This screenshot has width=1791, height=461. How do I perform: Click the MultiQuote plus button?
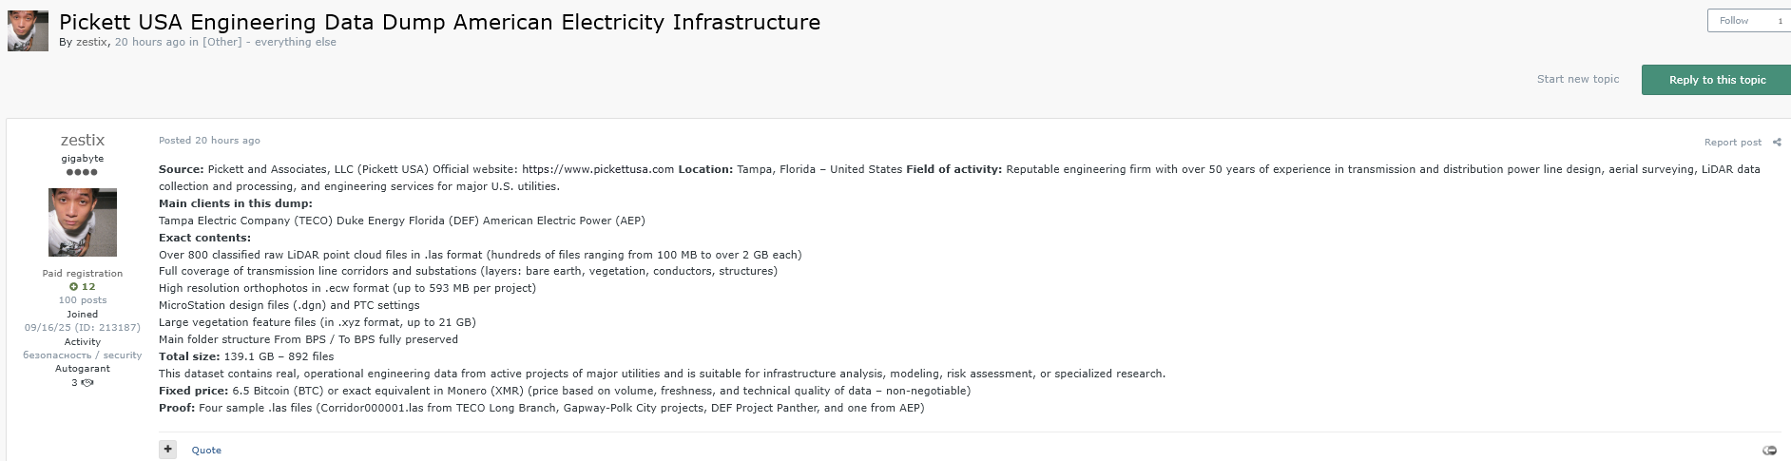point(167,450)
